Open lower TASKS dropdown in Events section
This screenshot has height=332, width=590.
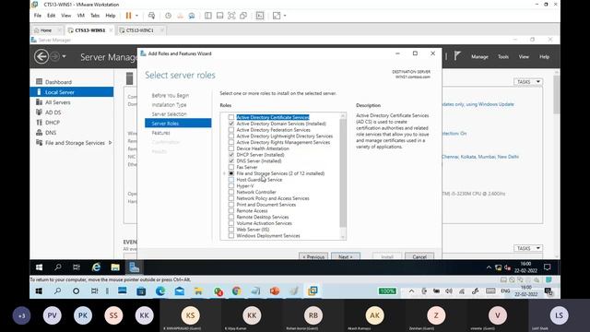pos(528,248)
